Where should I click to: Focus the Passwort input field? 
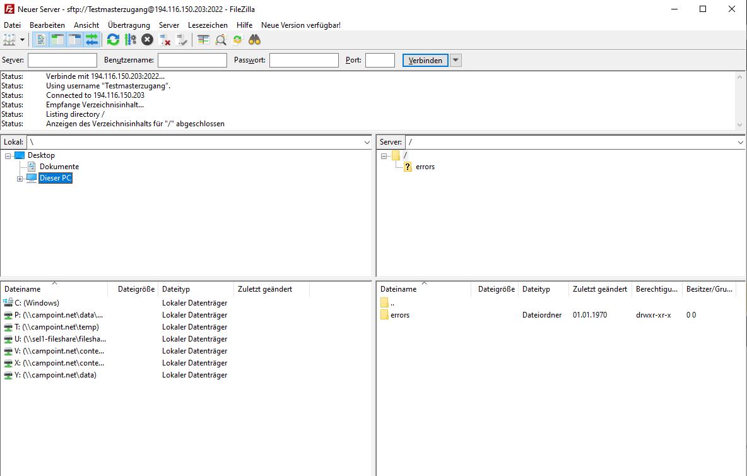304,60
